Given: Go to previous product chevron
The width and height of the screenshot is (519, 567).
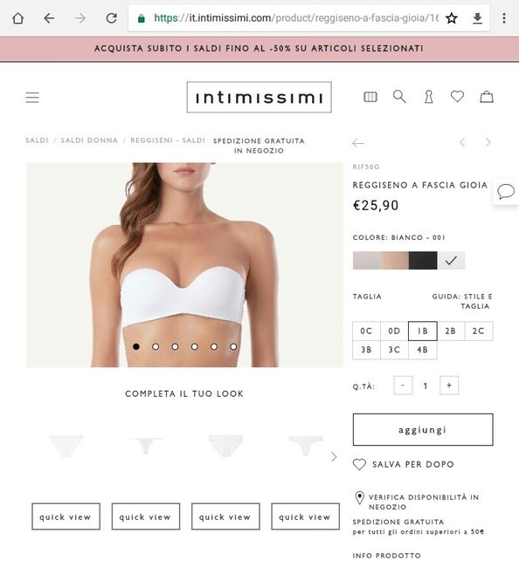Looking at the screenshot, I should coord(462,142).
